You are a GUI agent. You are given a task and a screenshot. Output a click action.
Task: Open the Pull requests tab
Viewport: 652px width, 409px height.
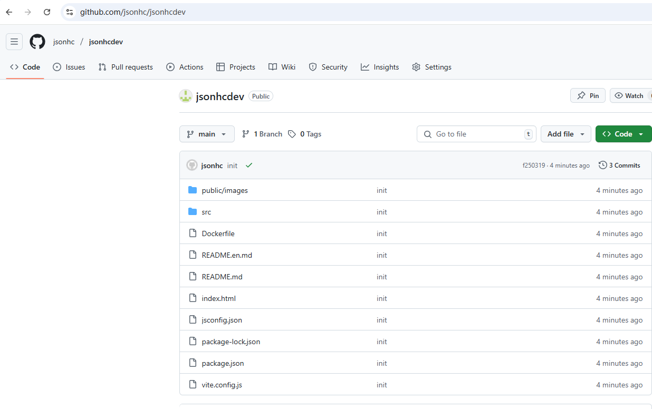(x=126, y=67)
